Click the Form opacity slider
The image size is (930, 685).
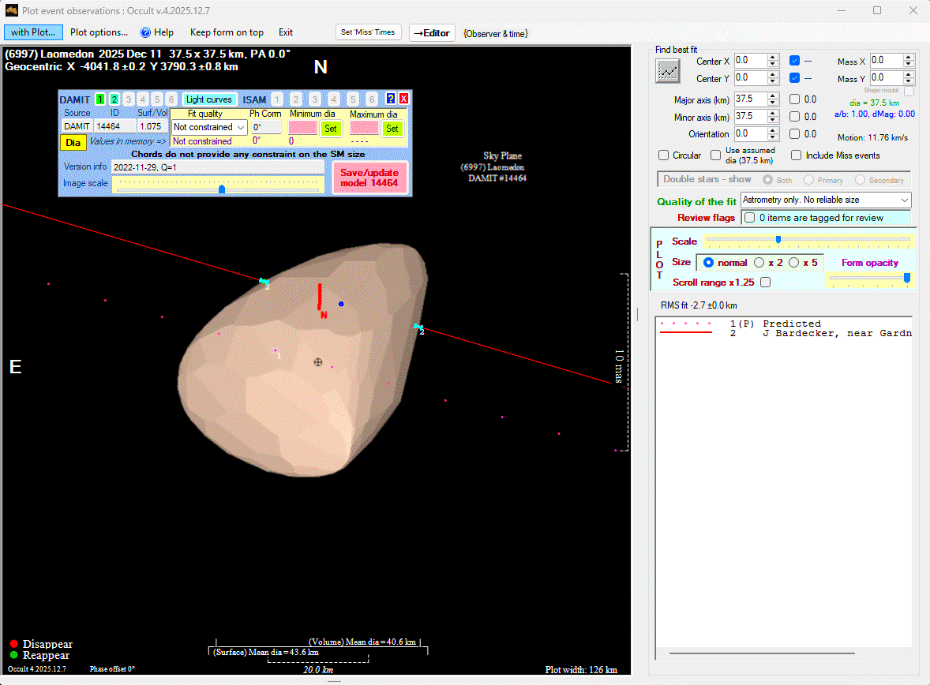pos(868,278)
